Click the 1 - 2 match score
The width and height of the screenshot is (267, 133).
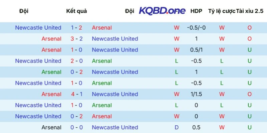click(x=76, y=28)
